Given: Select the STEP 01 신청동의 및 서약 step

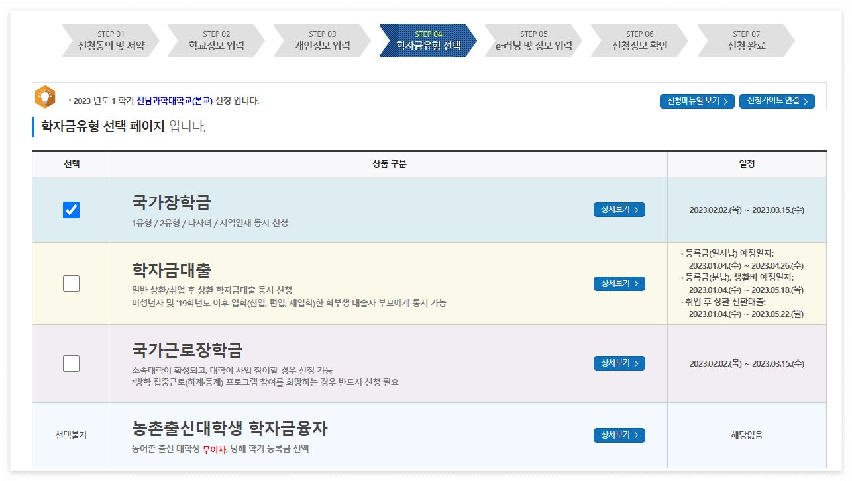Looking at the screenshot, I should click(x=109, y=40).
